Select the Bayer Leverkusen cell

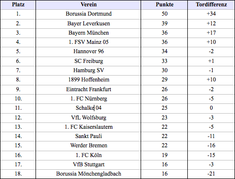tap(89, 23)
